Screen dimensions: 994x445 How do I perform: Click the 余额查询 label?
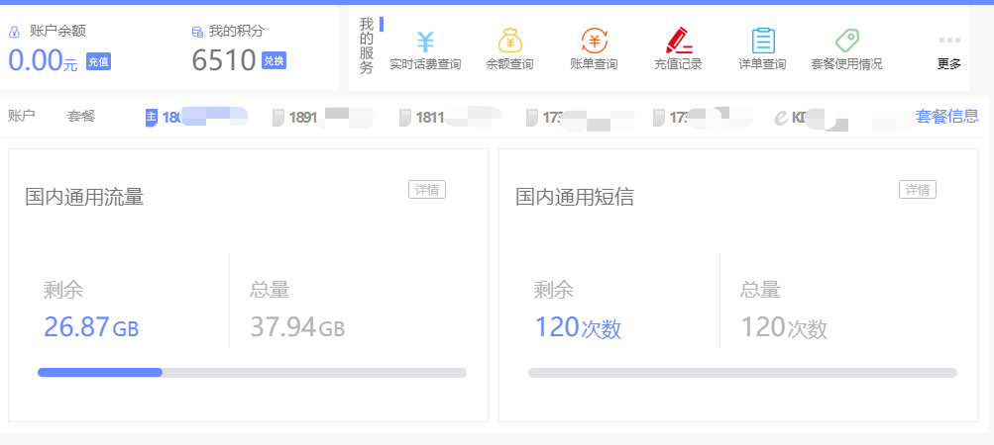click(509, 64)
